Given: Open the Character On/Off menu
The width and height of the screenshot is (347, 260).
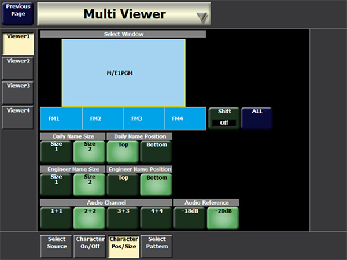Looking at the screenshot, I should click(x=90, y=246).
